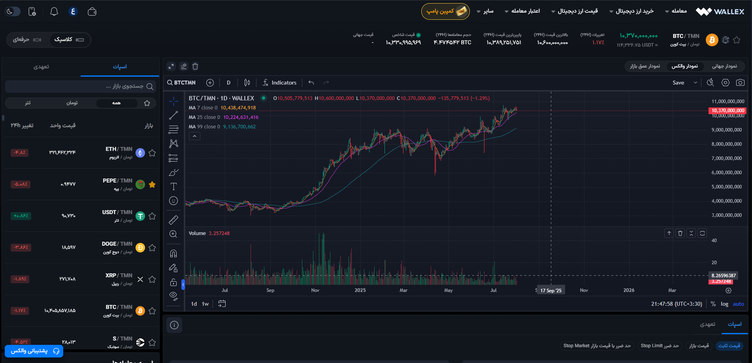This screenshot has height=363, width=752.
Task: Open the Fibonacci retracement tool
Action: click(173, 130)
